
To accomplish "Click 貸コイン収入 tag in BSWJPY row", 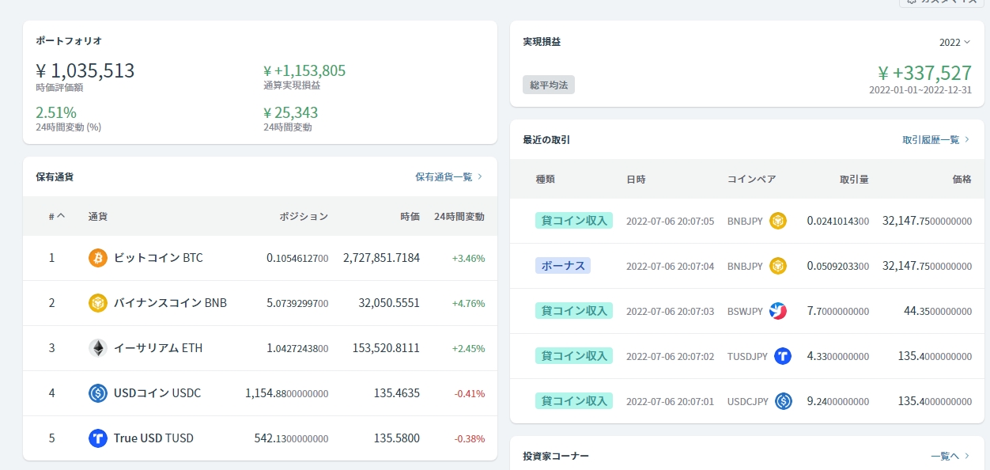I will pos(574,311).
